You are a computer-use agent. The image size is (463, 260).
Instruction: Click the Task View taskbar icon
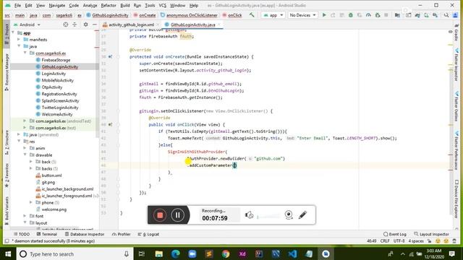coord(142,254)
